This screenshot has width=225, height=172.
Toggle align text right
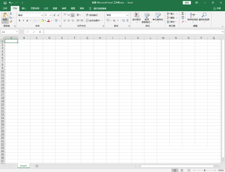pos(72,21)
